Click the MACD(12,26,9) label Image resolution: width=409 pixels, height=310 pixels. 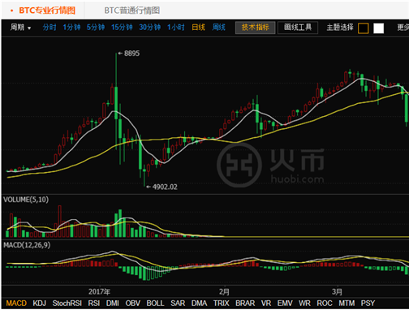(27, 245)
